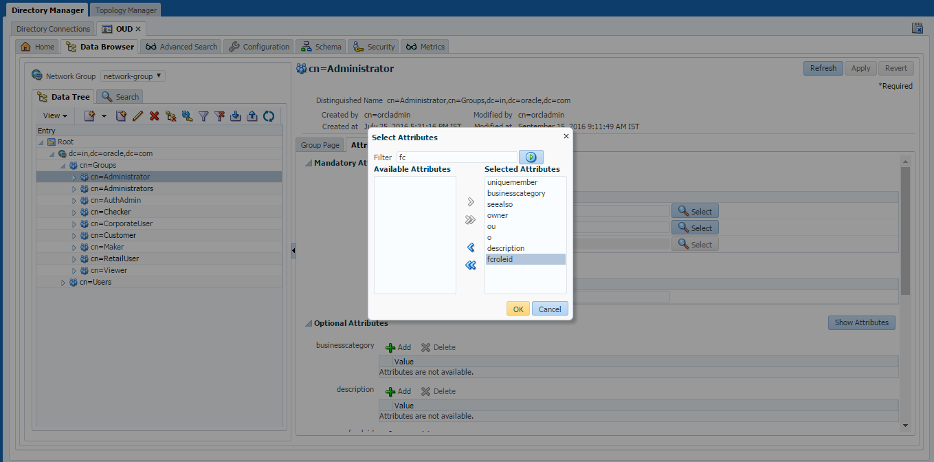934x462 pixels.
Task: Click the Clear filter funnel icon
Action: pyautogui.click(x=219, y=116)
